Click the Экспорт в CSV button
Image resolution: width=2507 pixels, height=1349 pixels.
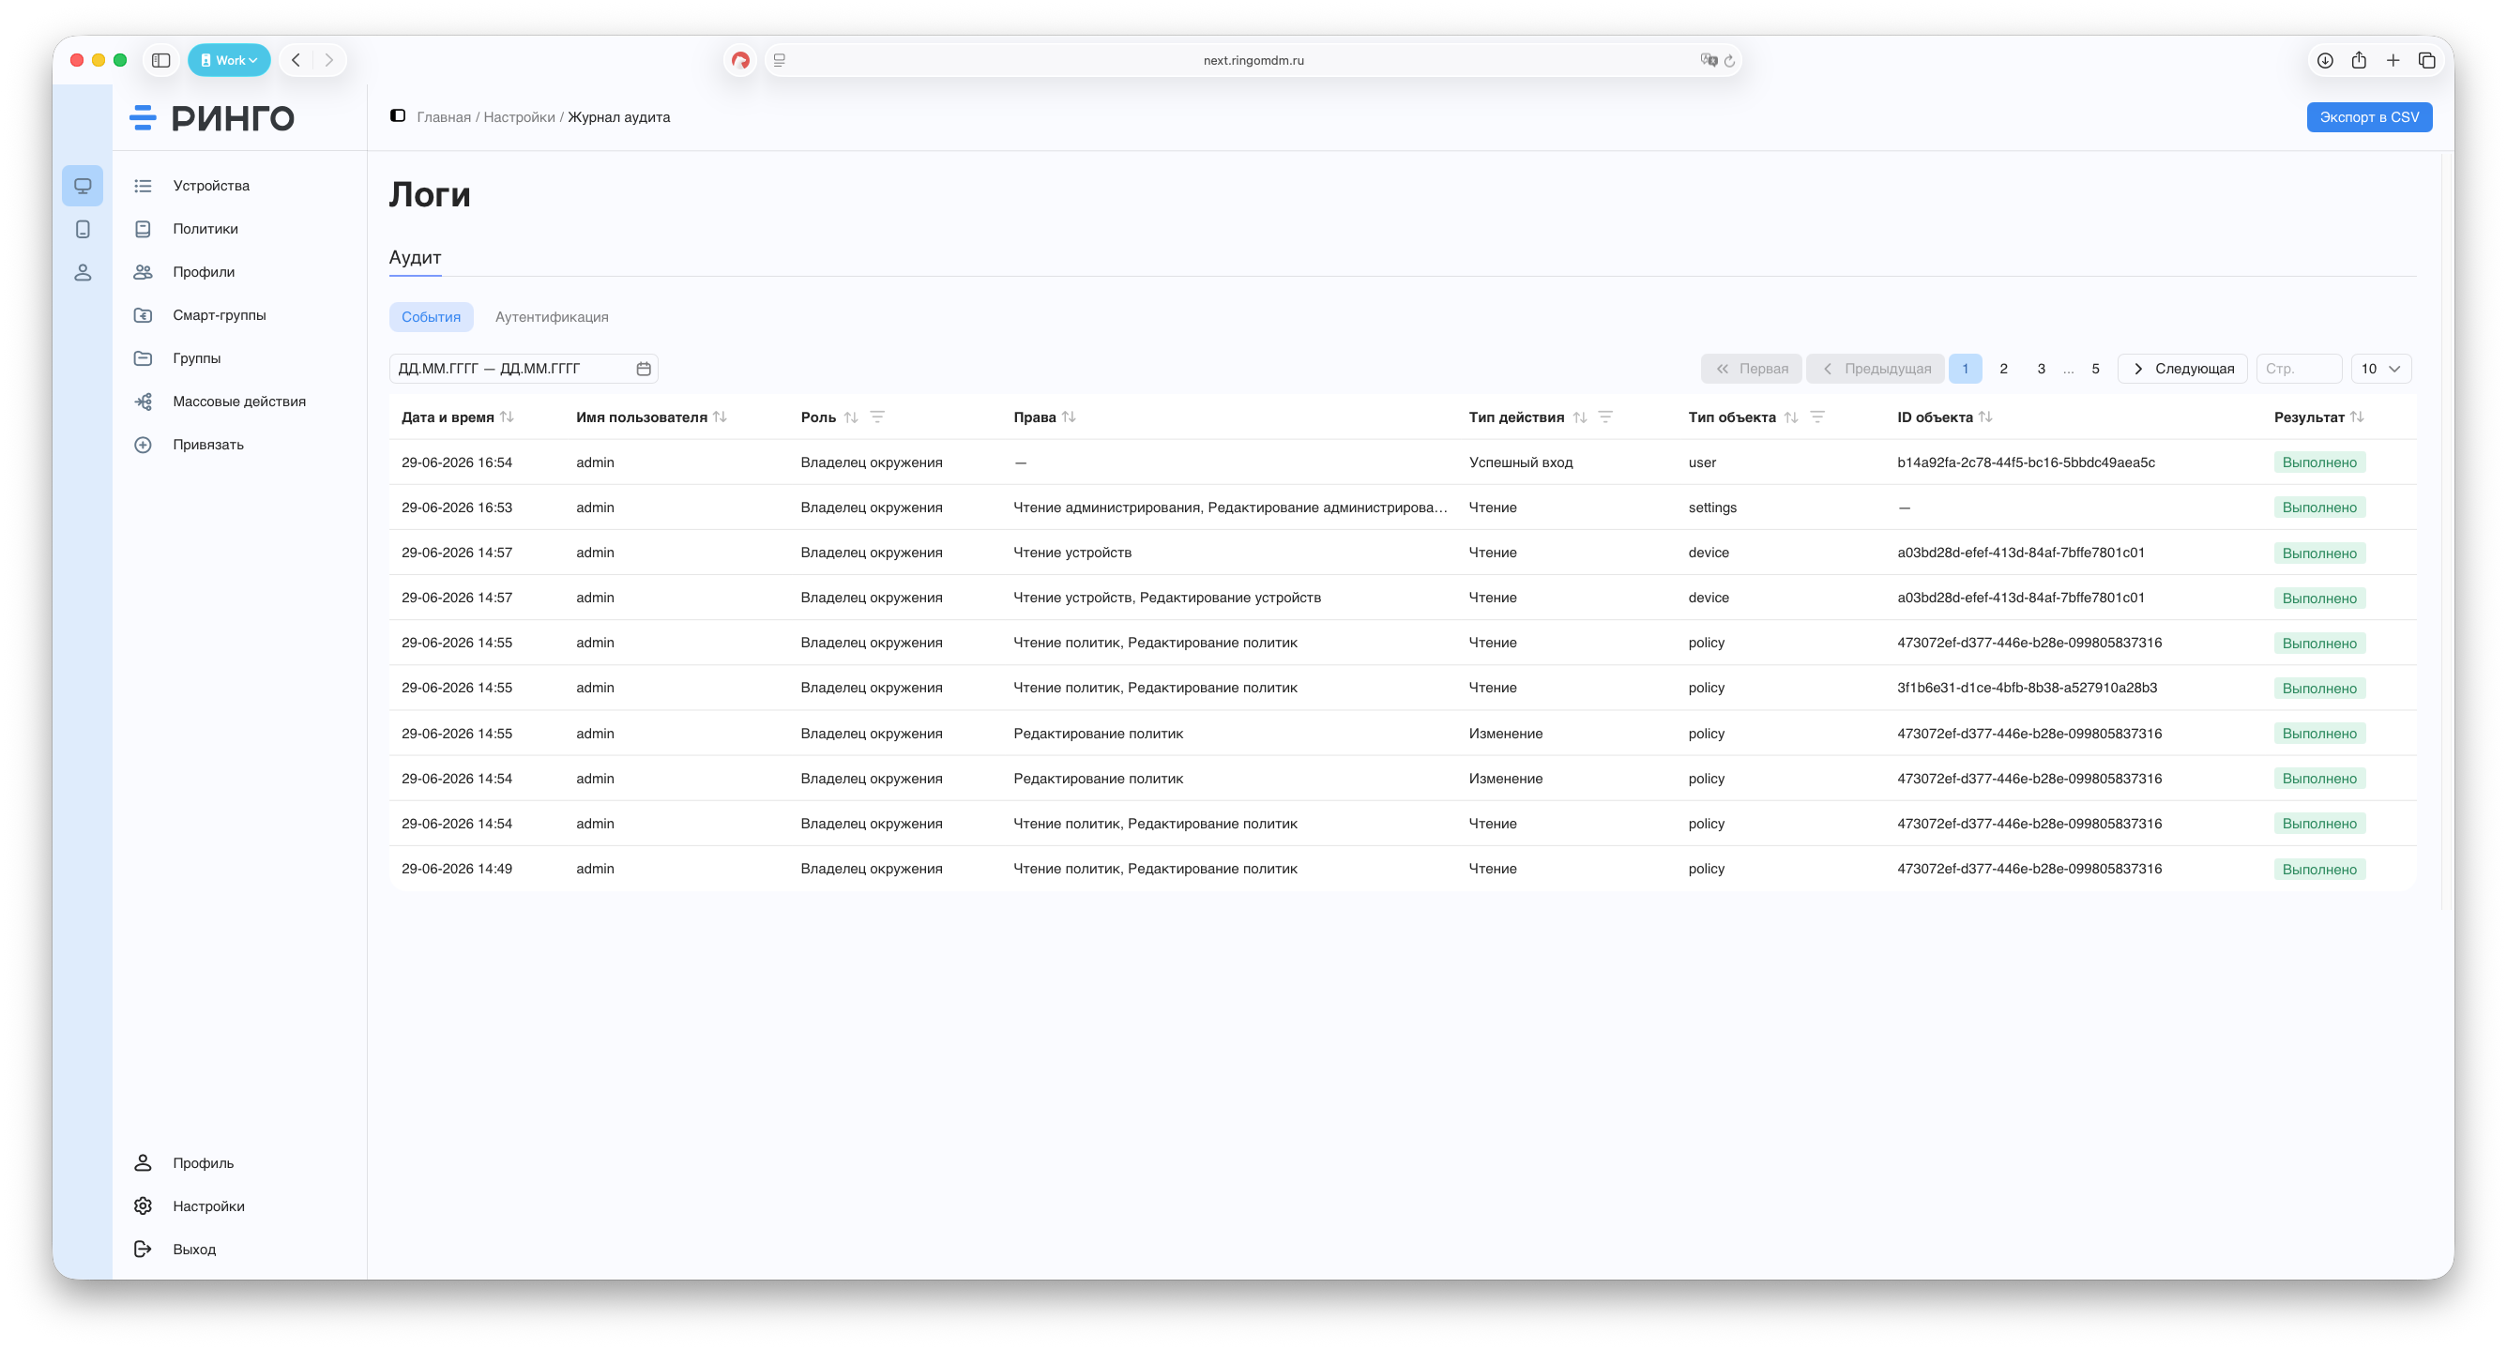click(2369, 117)
